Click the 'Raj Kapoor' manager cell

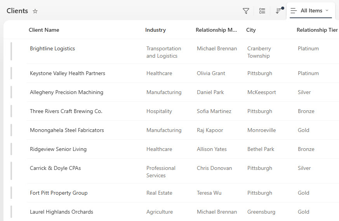(210, 130)
